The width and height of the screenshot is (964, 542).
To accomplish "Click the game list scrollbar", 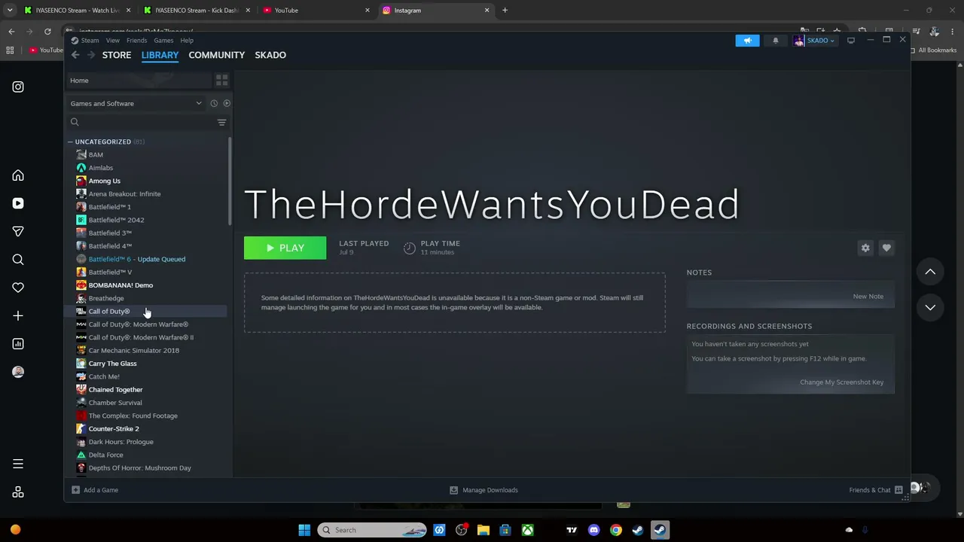I will click(x=230, y=181).
